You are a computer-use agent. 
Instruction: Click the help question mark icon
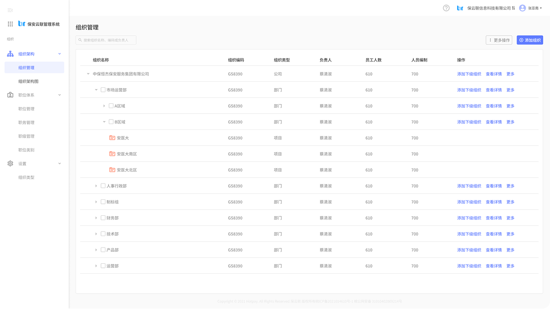[x=446, y=8]
